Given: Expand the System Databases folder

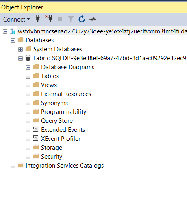Looking at the screenshot, I should 20,49.
